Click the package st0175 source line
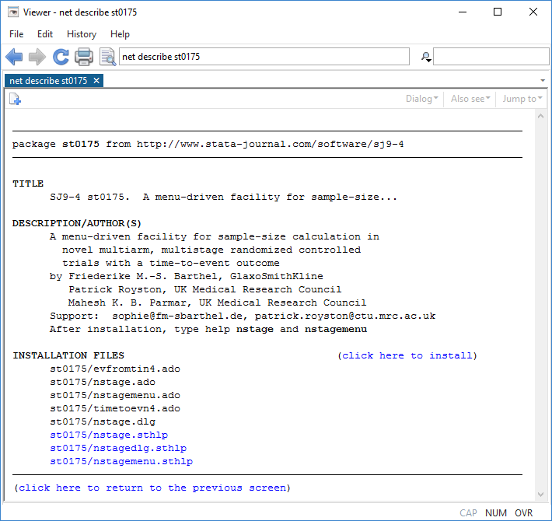552x521 pixels. [x=208, y=145]
